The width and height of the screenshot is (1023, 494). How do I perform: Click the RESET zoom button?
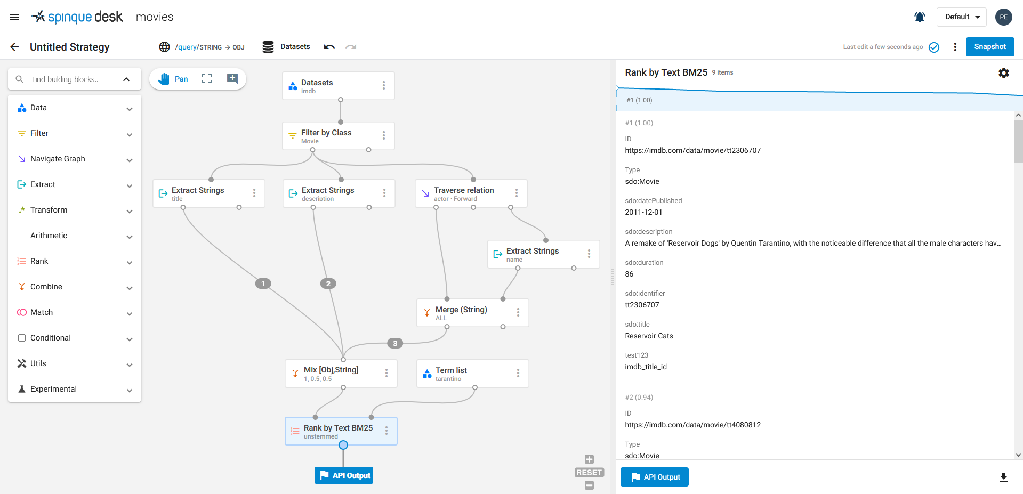pos(589,473)
